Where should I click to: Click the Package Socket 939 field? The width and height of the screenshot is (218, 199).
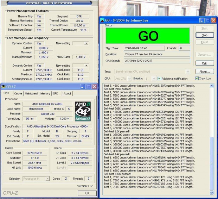(x=47, y=114)
